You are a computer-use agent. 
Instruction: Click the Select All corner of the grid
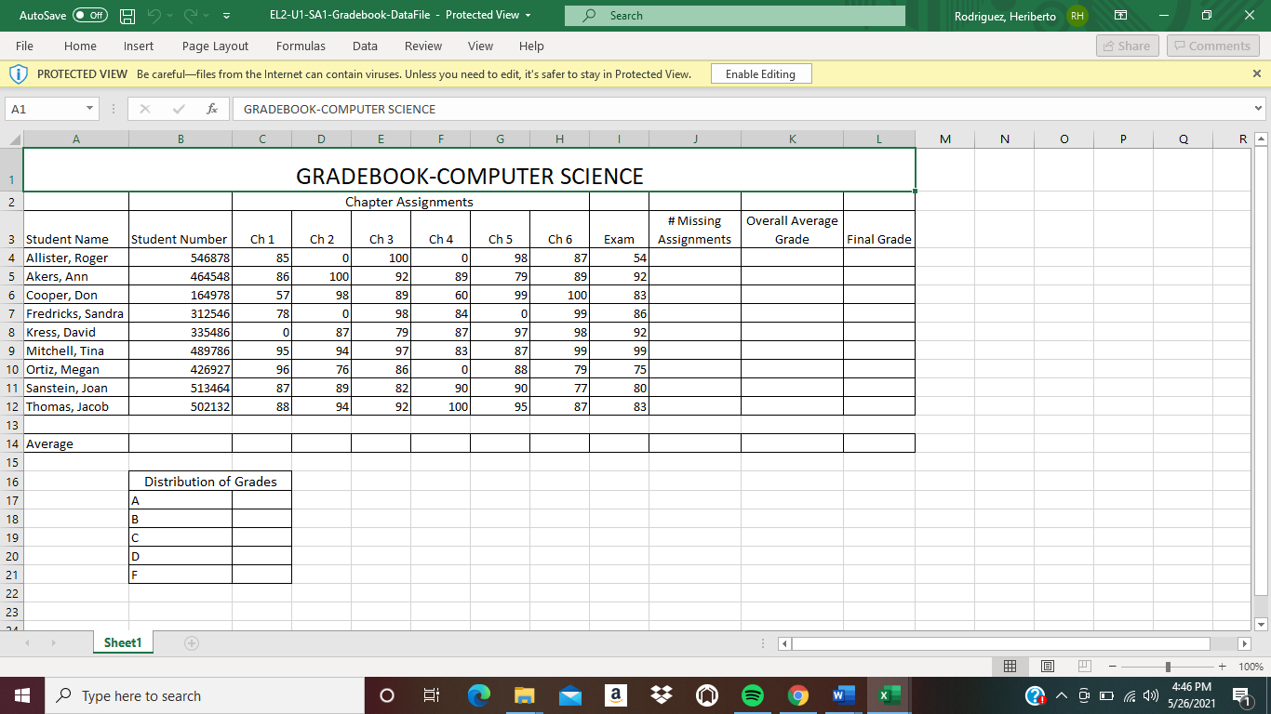[11, 139]
